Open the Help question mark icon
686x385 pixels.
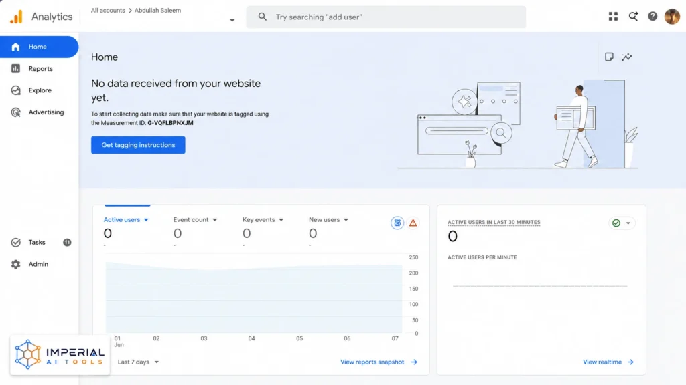(653, 17)
